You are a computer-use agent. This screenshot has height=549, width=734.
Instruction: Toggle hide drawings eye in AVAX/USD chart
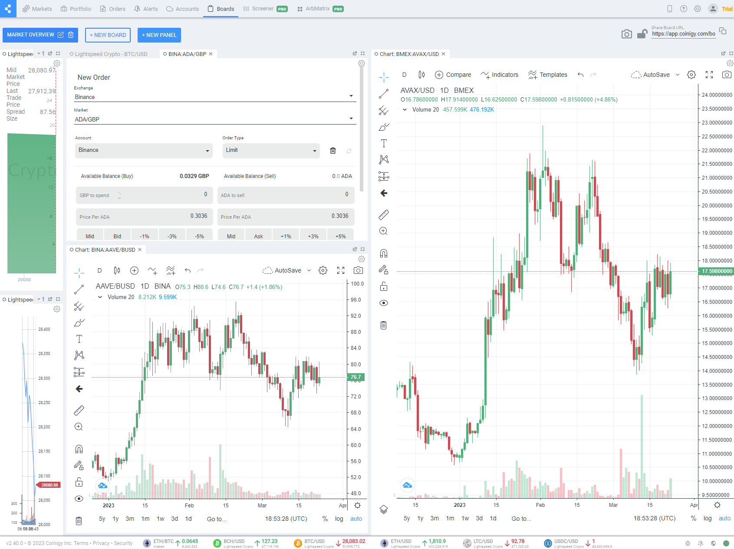coord(384,303)
